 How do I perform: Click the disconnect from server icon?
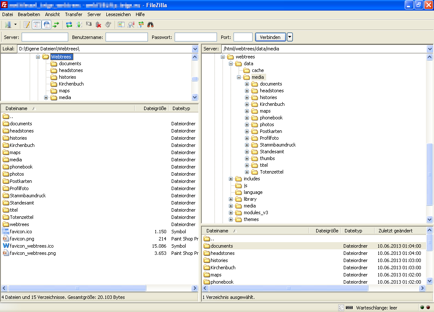98,25
